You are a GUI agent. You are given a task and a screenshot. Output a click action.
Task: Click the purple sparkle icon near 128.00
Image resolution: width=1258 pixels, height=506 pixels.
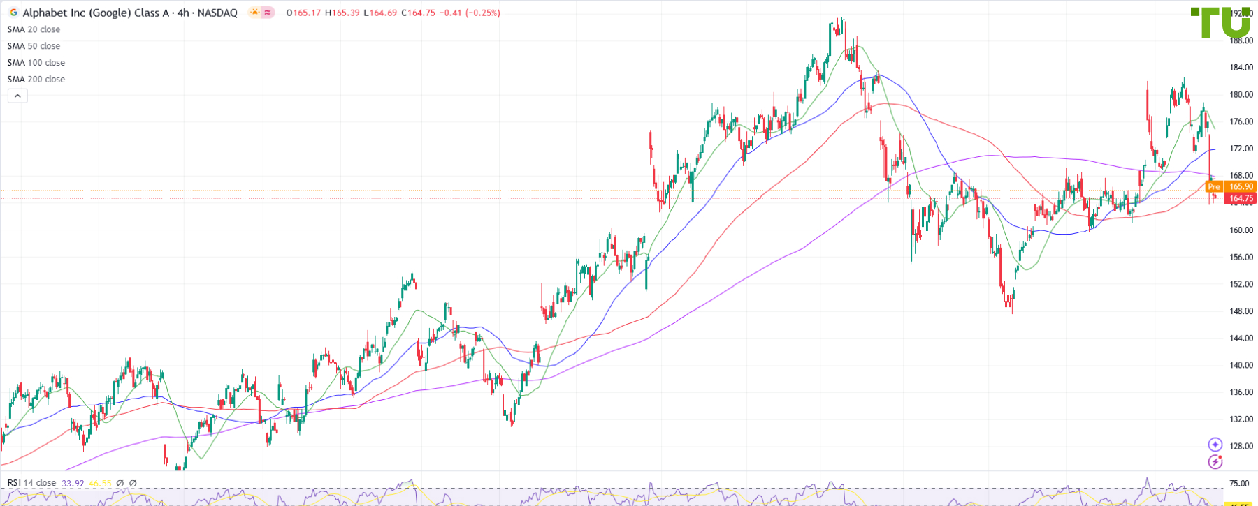(x=1215, y=445)
